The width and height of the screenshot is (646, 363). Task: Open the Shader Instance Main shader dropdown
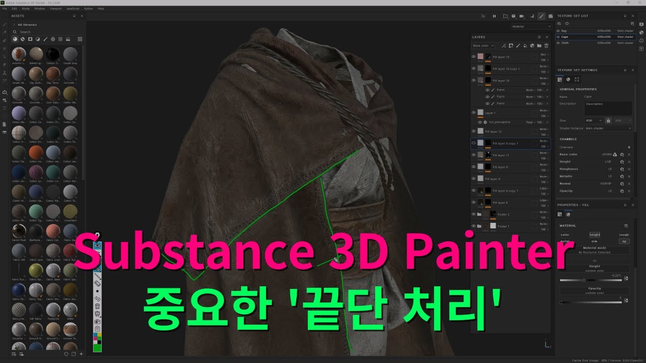click(608, 128)
